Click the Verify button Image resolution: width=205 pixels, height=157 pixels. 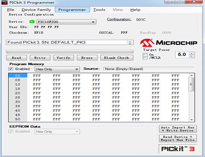tap(63, 58)
